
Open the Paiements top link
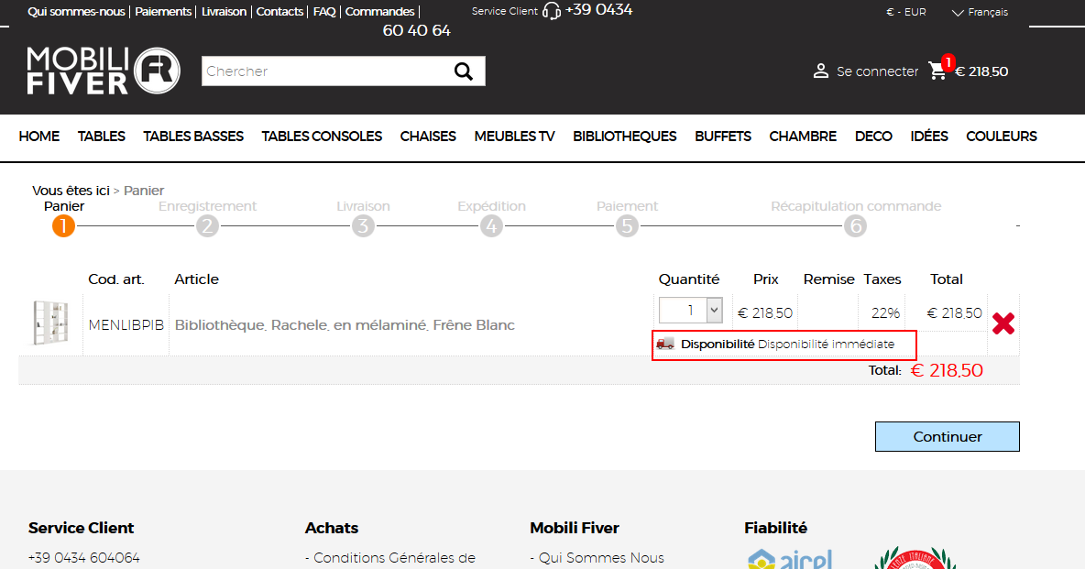click(162, 12)
